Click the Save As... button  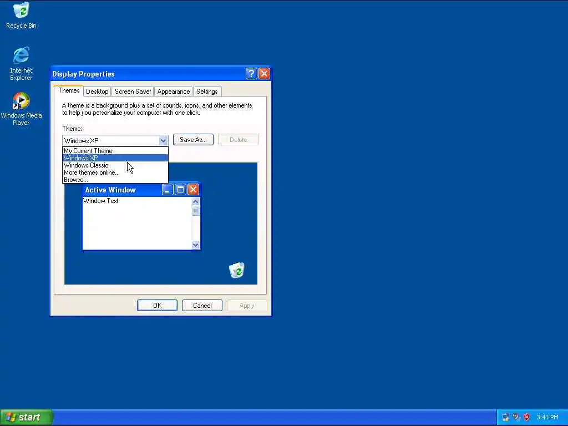193,139
